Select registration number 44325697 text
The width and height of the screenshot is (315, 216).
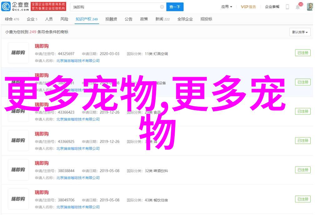66,54
